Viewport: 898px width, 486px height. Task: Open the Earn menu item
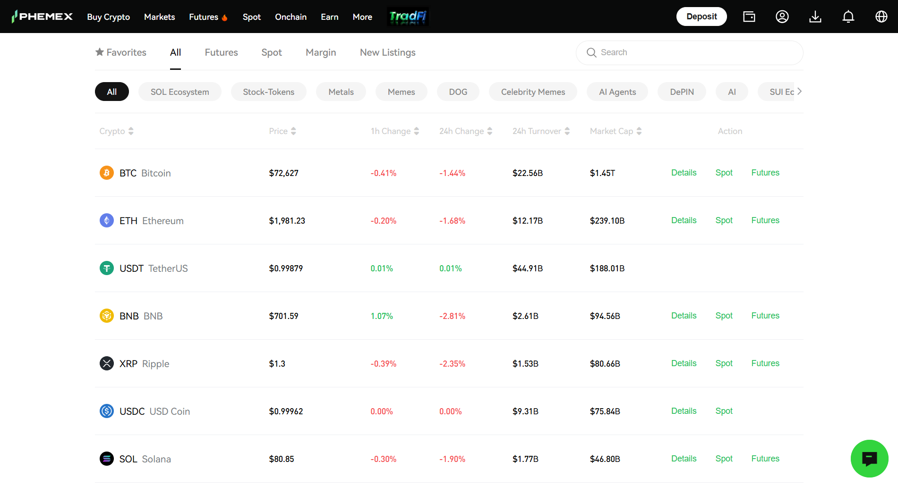tap(329, 17)
